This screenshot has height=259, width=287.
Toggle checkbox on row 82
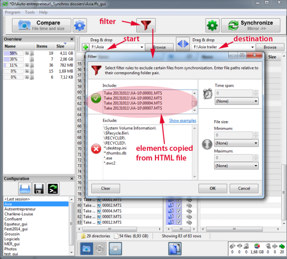(178, 217)
